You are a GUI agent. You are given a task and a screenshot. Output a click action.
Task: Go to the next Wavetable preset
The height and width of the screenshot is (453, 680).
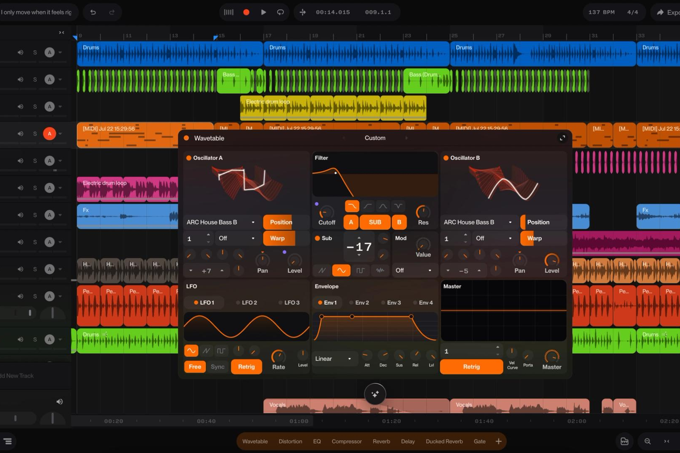406,138
